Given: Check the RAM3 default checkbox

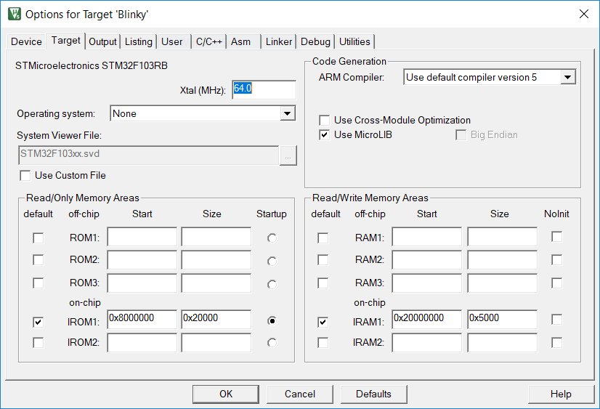Looking at the screenshot, I should [x=323, y=283].
